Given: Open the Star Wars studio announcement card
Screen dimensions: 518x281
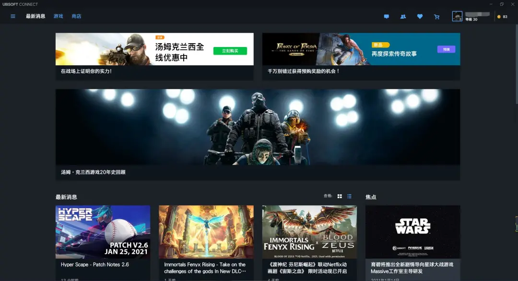Looking at the screenshot, I should [413, 232].
